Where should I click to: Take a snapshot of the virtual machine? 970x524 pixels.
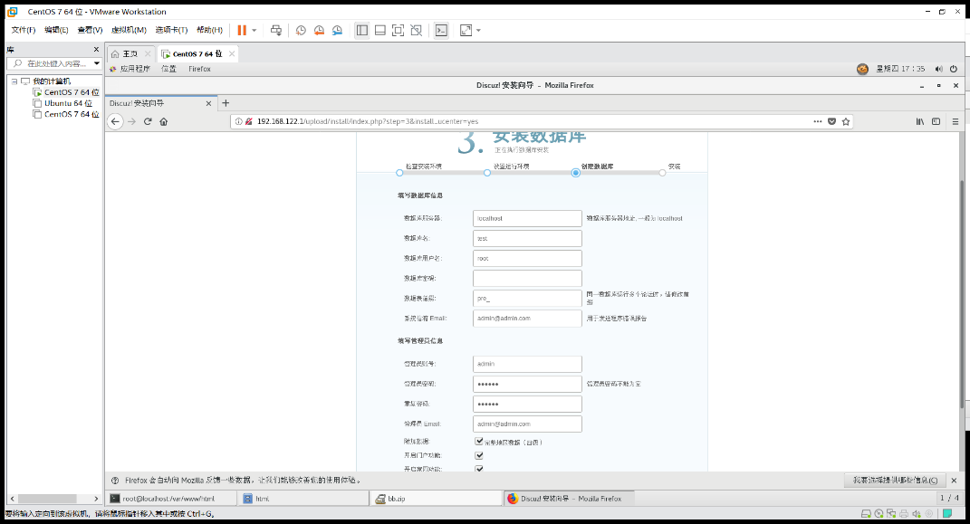coord(300,30)
